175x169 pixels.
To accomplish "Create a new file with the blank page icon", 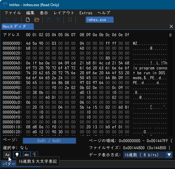I will click(x=28, y=20).
